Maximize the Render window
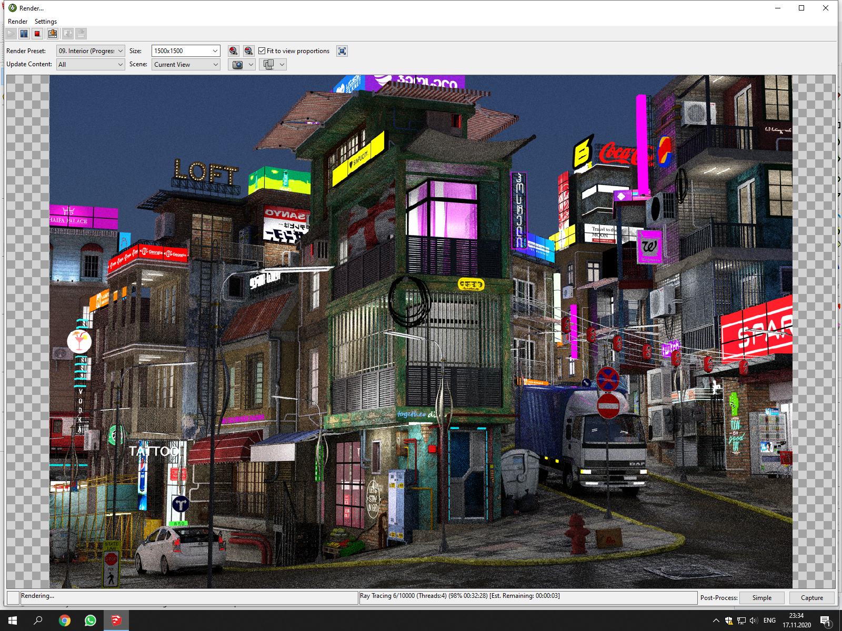Image resolution: width=842 pixels, height=631 pixels. pos(801,8)
